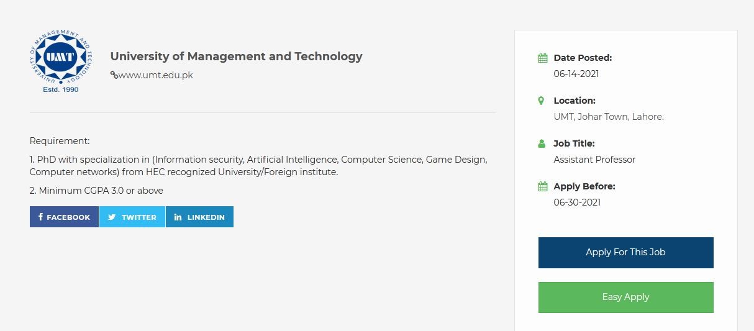Click the Apply Before calendar icon
The height and width of the screenshot is (331, 754).
(x=543, y=186)
